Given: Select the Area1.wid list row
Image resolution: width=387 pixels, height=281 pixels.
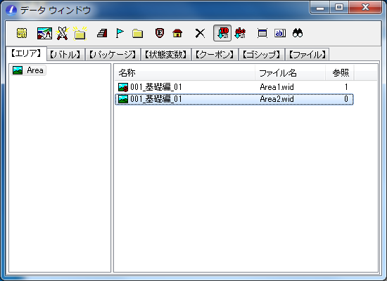Looking at the screenshot, I should [234, 87].
